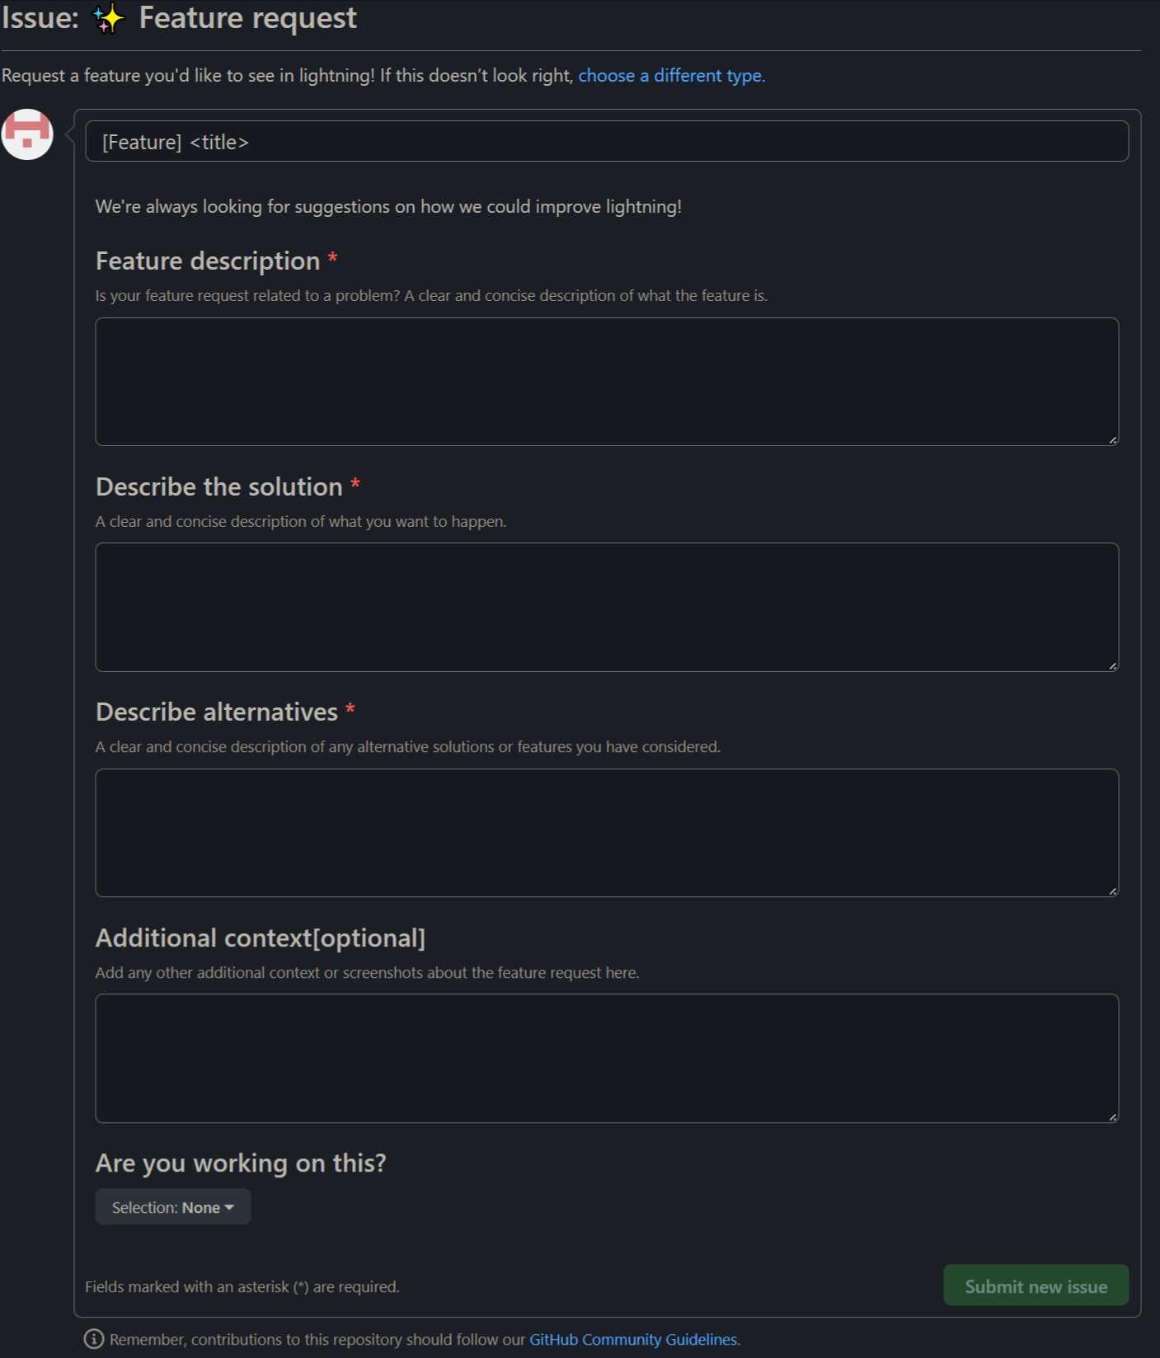Click the Describe the solution heading
The image size is (1160, 1358).
(218, 486)
